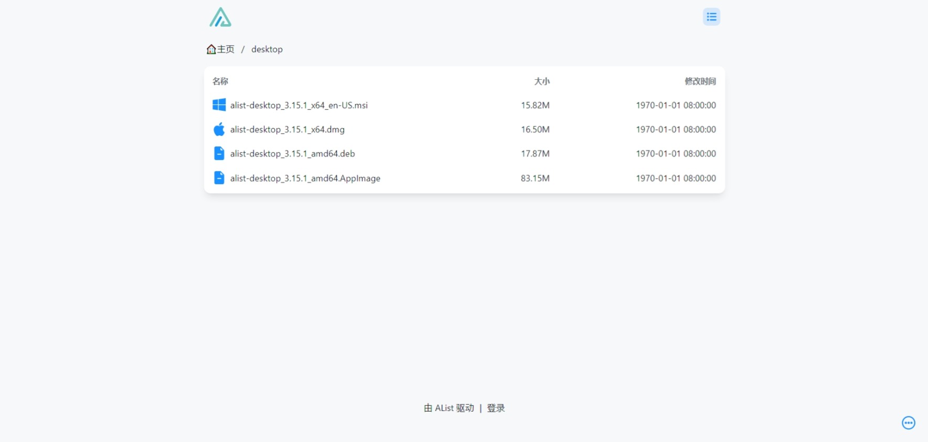Open alist-desktop_3.15.1_amd64.deb file
The image size is (928, 442).
pyautogui.click(x=293, y=154)
